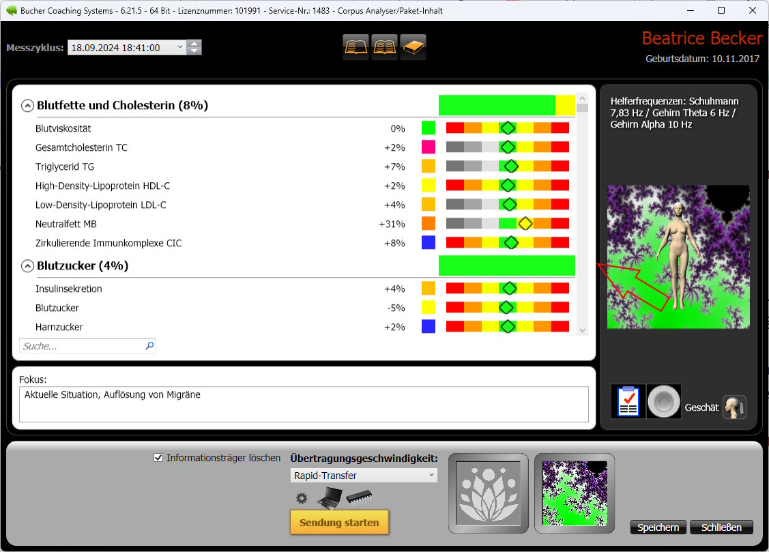Select the Harnzucker row label
Viewport: 769px width, 552px height.
tap(59, 327)
